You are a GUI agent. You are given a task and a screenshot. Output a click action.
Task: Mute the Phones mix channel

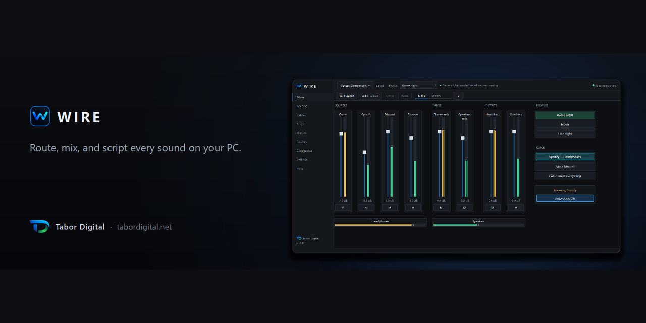point(441,207)
